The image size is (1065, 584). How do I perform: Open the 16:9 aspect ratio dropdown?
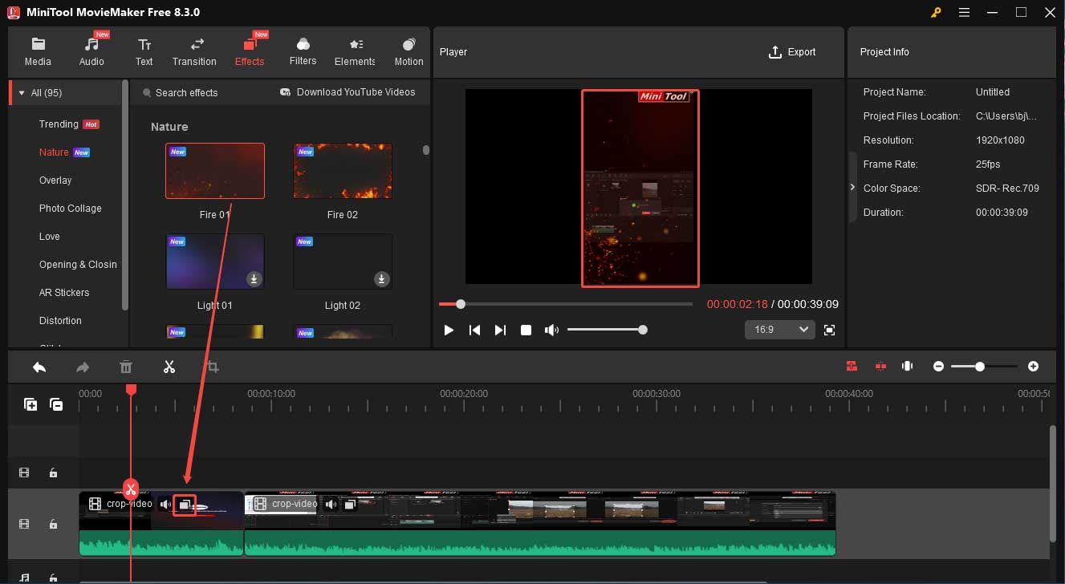point(780,330)
